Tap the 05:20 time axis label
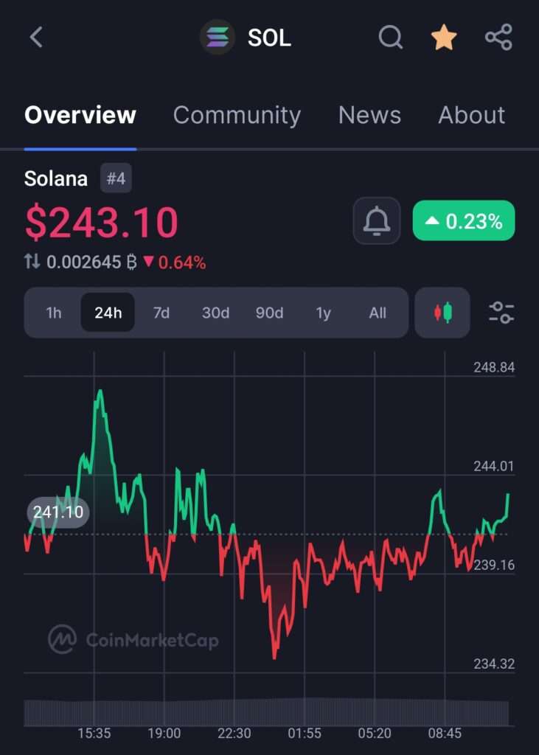 pos(375,734)
